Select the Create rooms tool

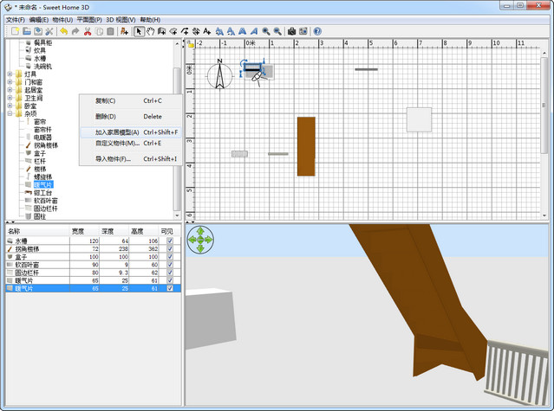point(173,31)
